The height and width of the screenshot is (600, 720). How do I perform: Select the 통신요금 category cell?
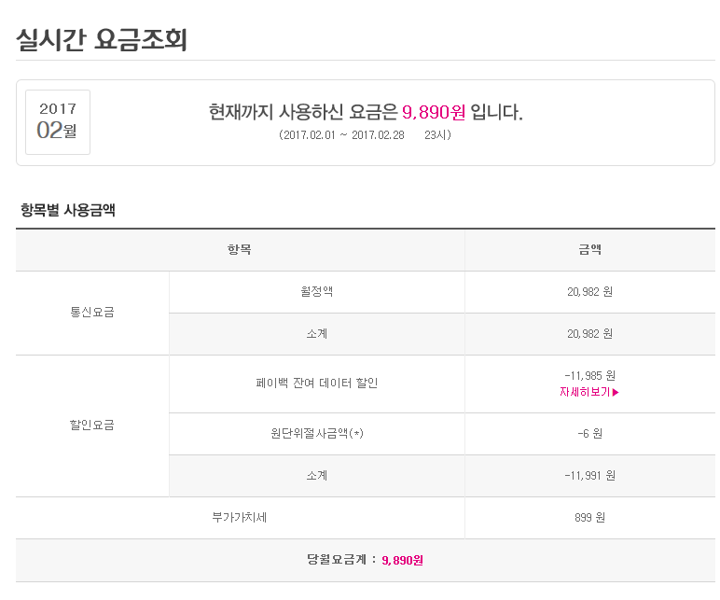pos(91,313)
